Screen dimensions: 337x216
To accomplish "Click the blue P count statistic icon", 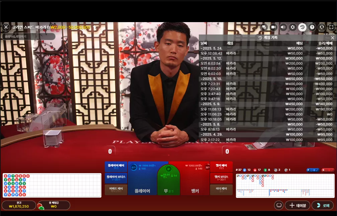I will tap(245, 170).
